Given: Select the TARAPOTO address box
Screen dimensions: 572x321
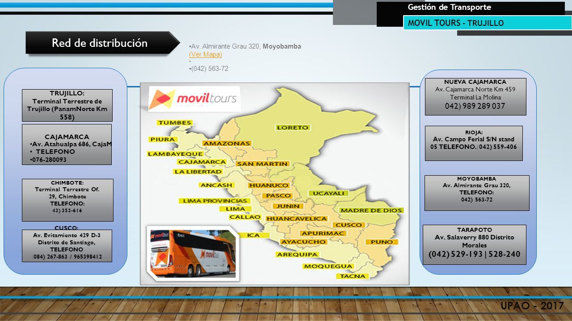Looking at the screenshot, I should point(475,245).
